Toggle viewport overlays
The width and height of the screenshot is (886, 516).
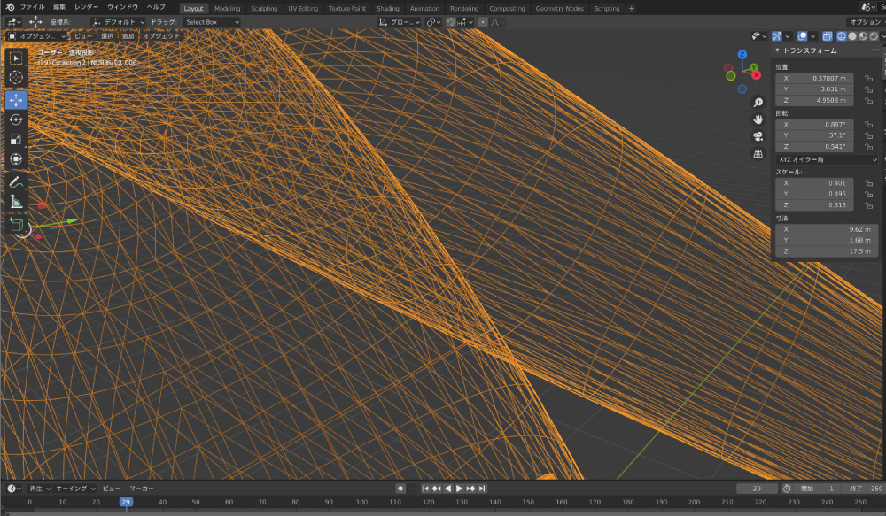click(802, 36)
